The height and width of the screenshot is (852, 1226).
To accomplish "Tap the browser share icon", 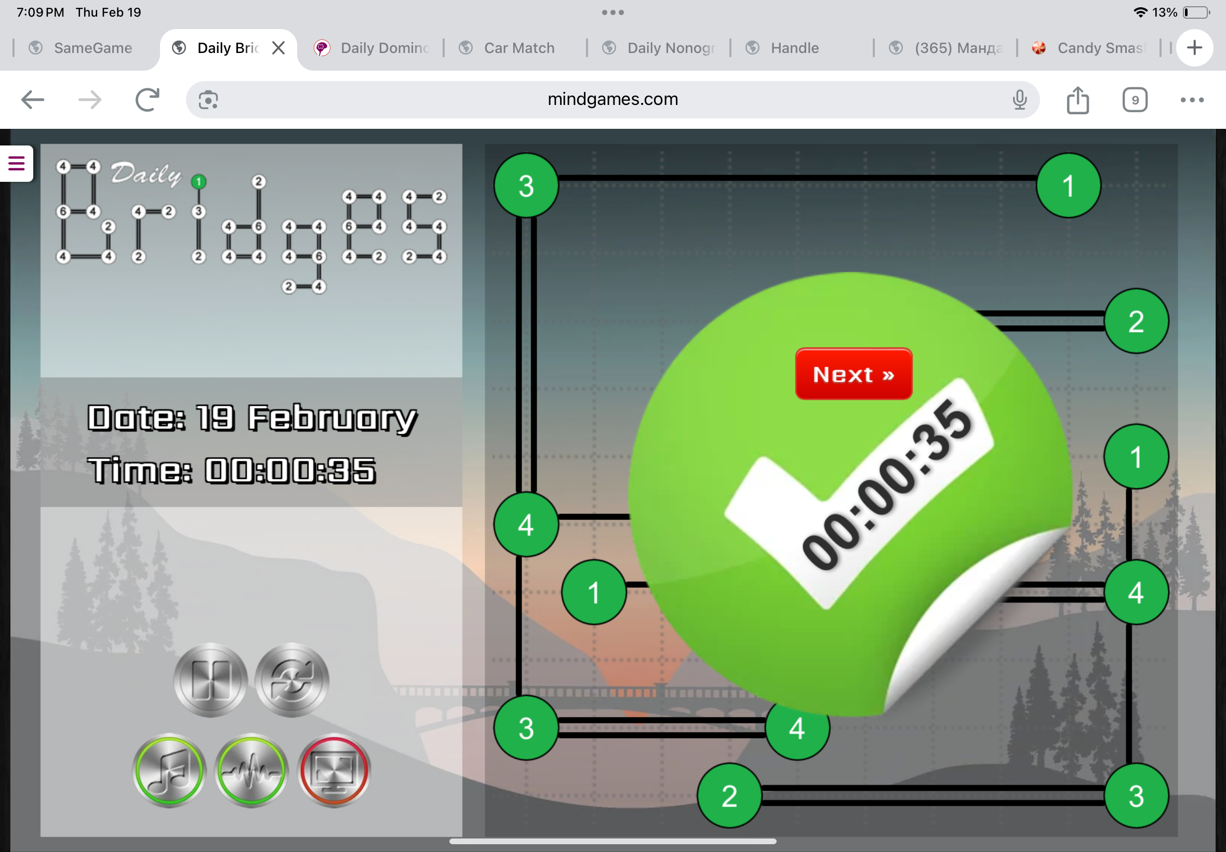I will coord(1077,100).
